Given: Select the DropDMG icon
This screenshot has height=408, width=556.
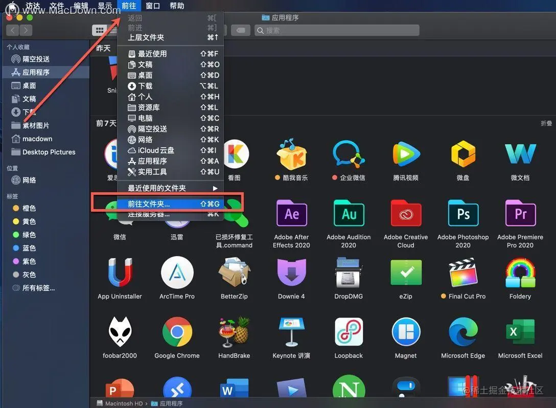Looking at the screenshot, I should (349, 273).
